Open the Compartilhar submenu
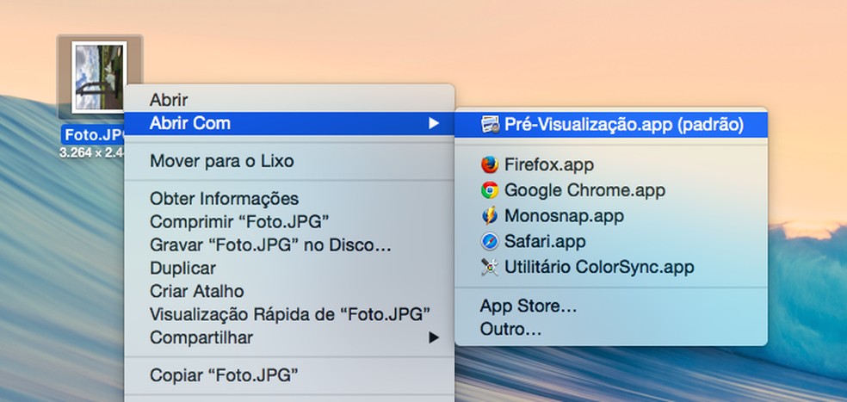 [289, 337]
